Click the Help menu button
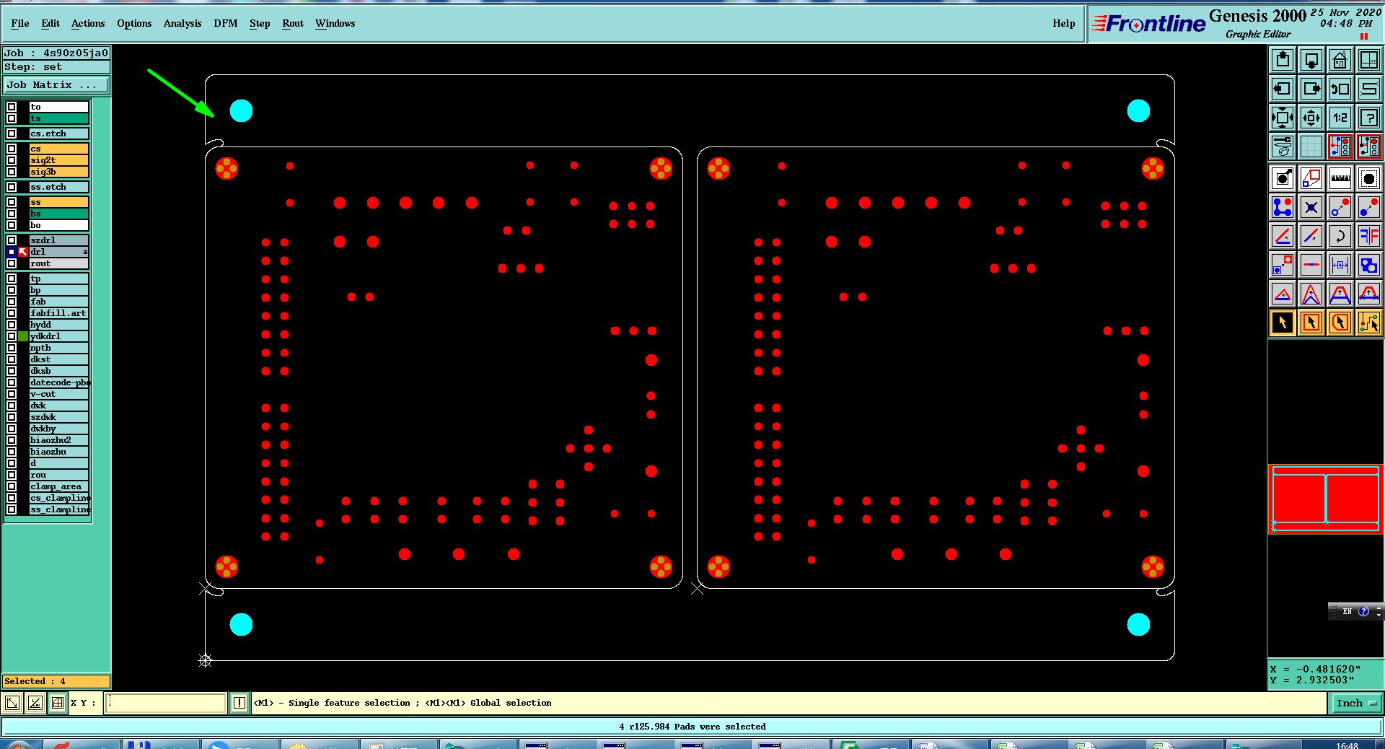Image resolution: width=1385 pixels, height=749 pixels. [x=1063, y=23]
